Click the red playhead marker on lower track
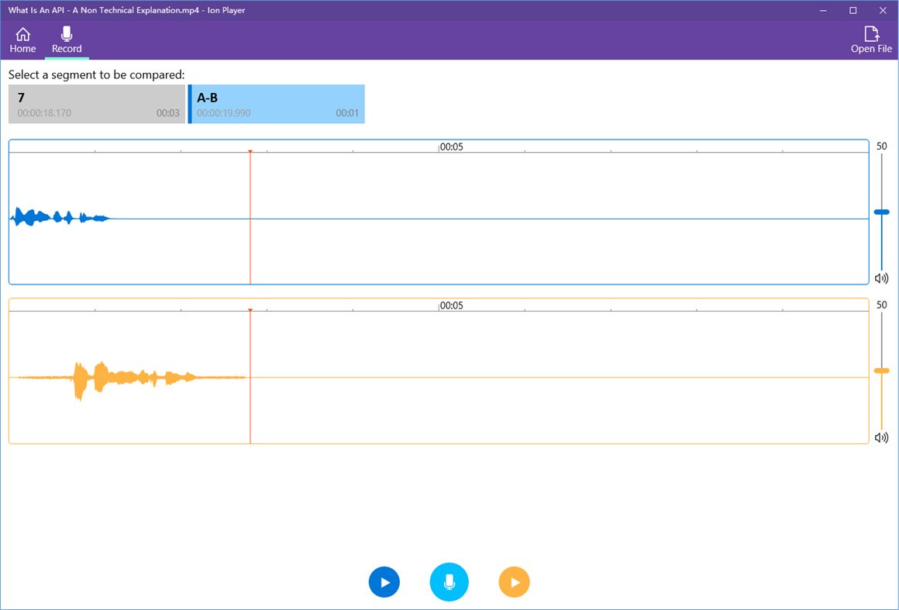This screenshot has width=899, height=610. click(x=250, y=310)
